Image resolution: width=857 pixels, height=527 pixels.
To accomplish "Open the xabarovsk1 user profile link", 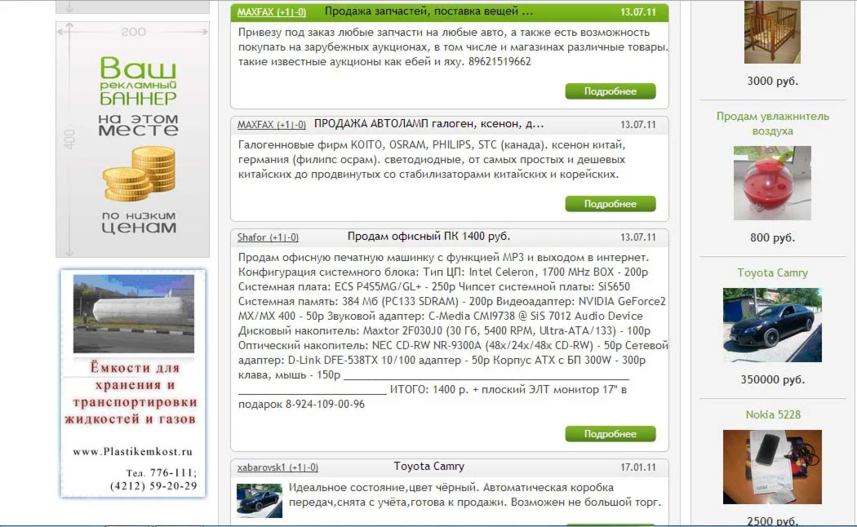I will (278, 467).
